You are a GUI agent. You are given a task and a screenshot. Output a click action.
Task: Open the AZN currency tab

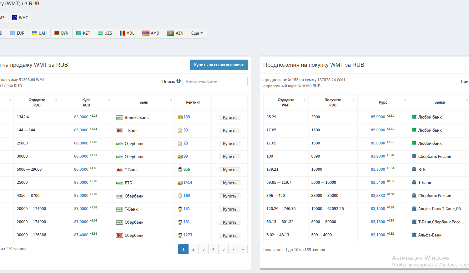[x=175, y=33]
